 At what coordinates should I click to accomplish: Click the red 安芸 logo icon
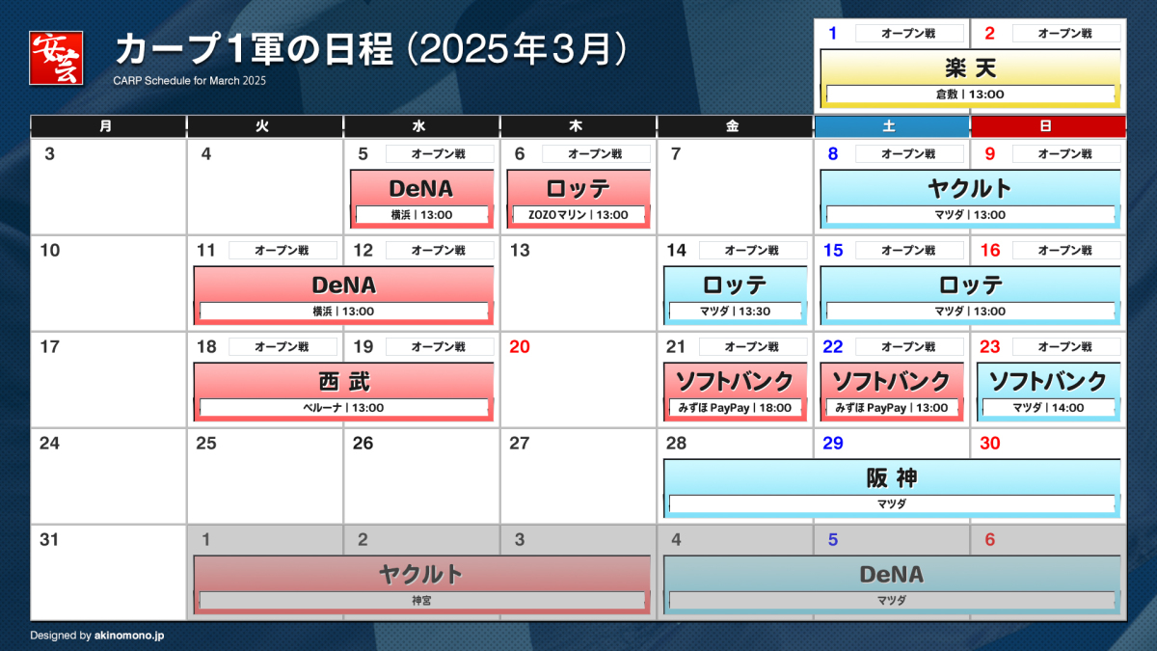57,58
